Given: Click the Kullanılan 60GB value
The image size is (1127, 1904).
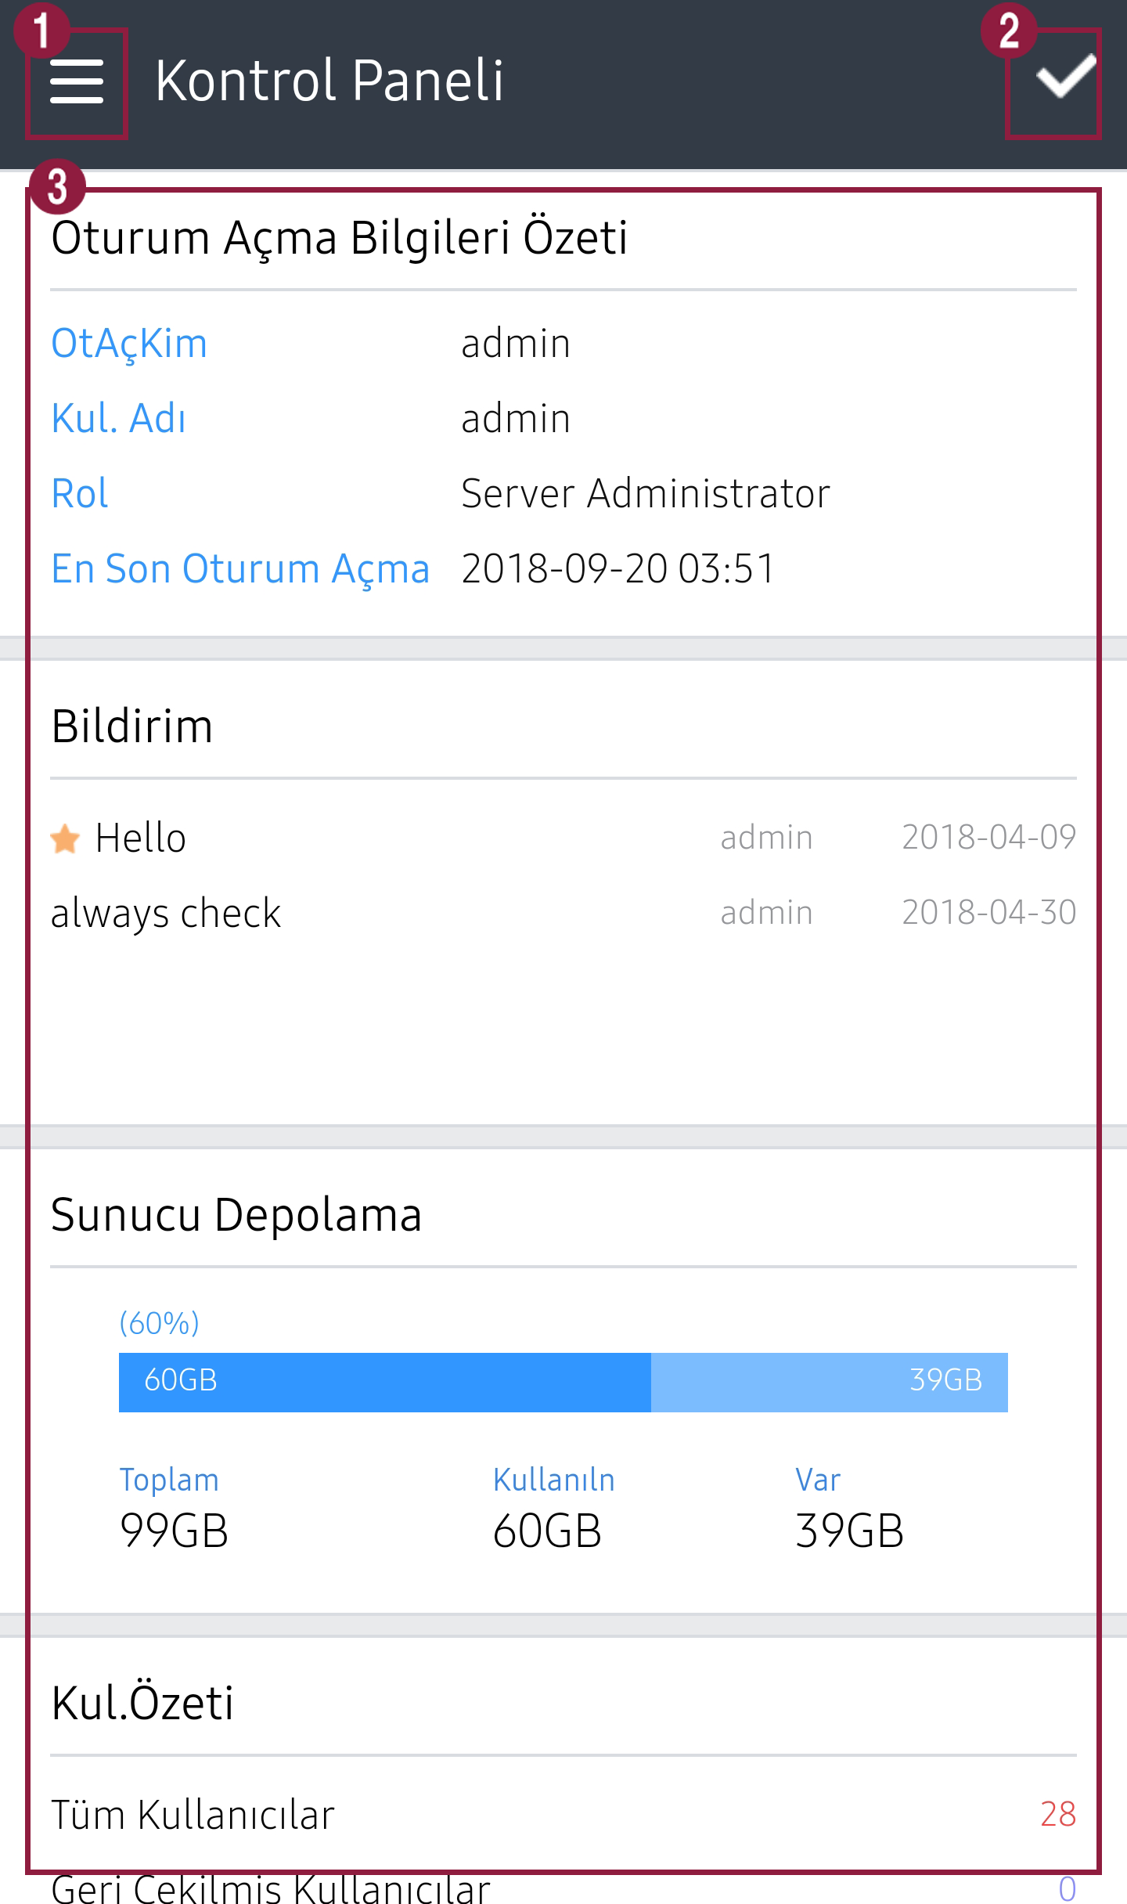Looking at the screenshot, I should [x=547, y=1531].
